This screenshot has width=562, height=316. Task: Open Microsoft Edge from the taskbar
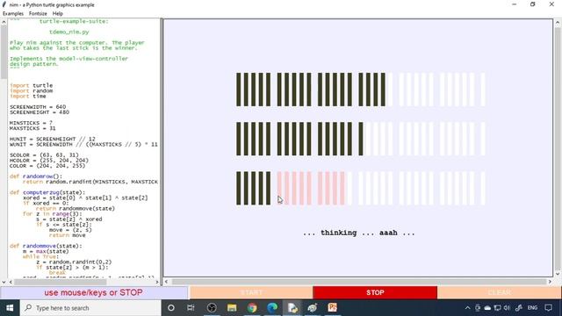(x=272, y=308)
